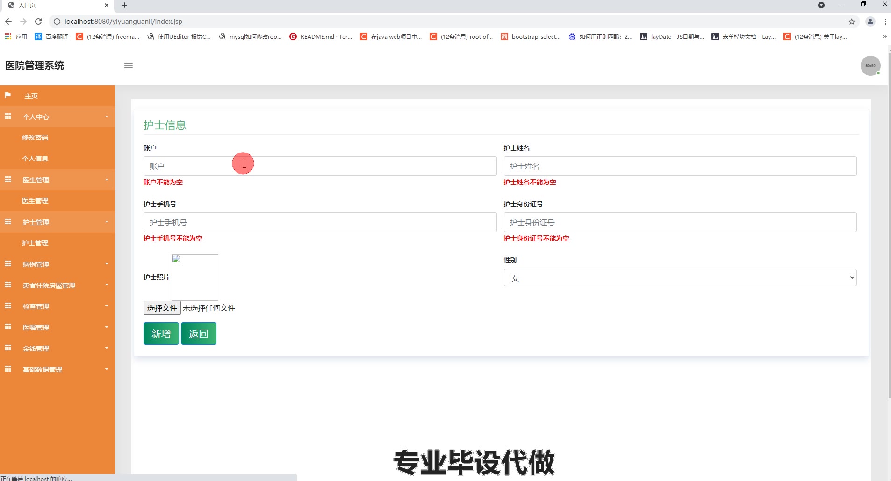The height and width of the screenshot is (481, 891).
Task: Click the browser forward arrow
Action: 23,22
